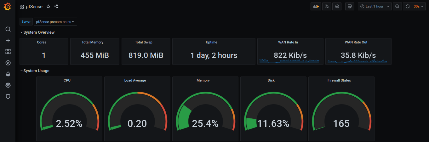Save the dashboard with disk icon
This screenshot has width=429, height=142.
[x=327, y=6]
